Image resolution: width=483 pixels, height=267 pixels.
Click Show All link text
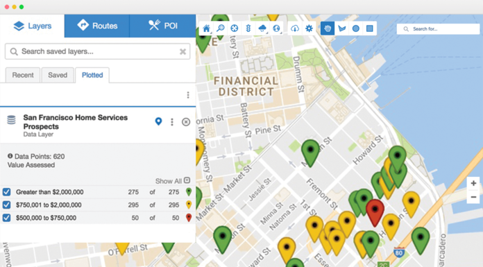(x=169, y=181)
